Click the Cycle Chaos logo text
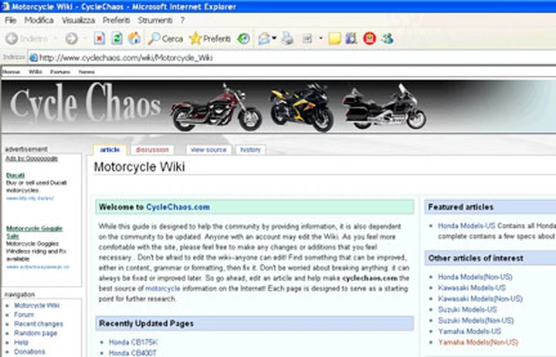Screen dimensions: 556x357 pyautogui.click(x=86, y=104)
